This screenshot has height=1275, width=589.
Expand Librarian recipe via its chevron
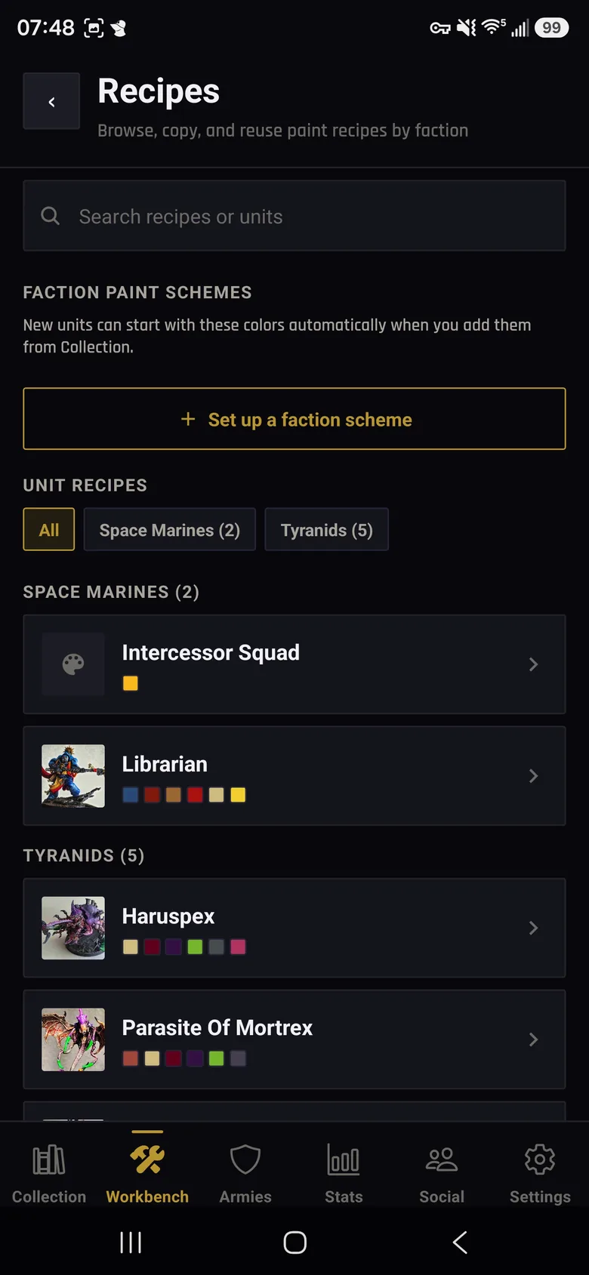[x=533, y=776]
